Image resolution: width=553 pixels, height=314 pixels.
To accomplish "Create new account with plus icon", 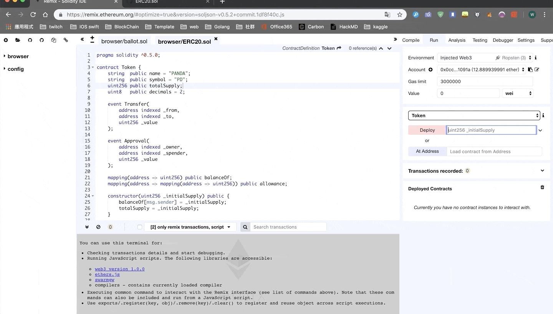I will pos(430,70).
